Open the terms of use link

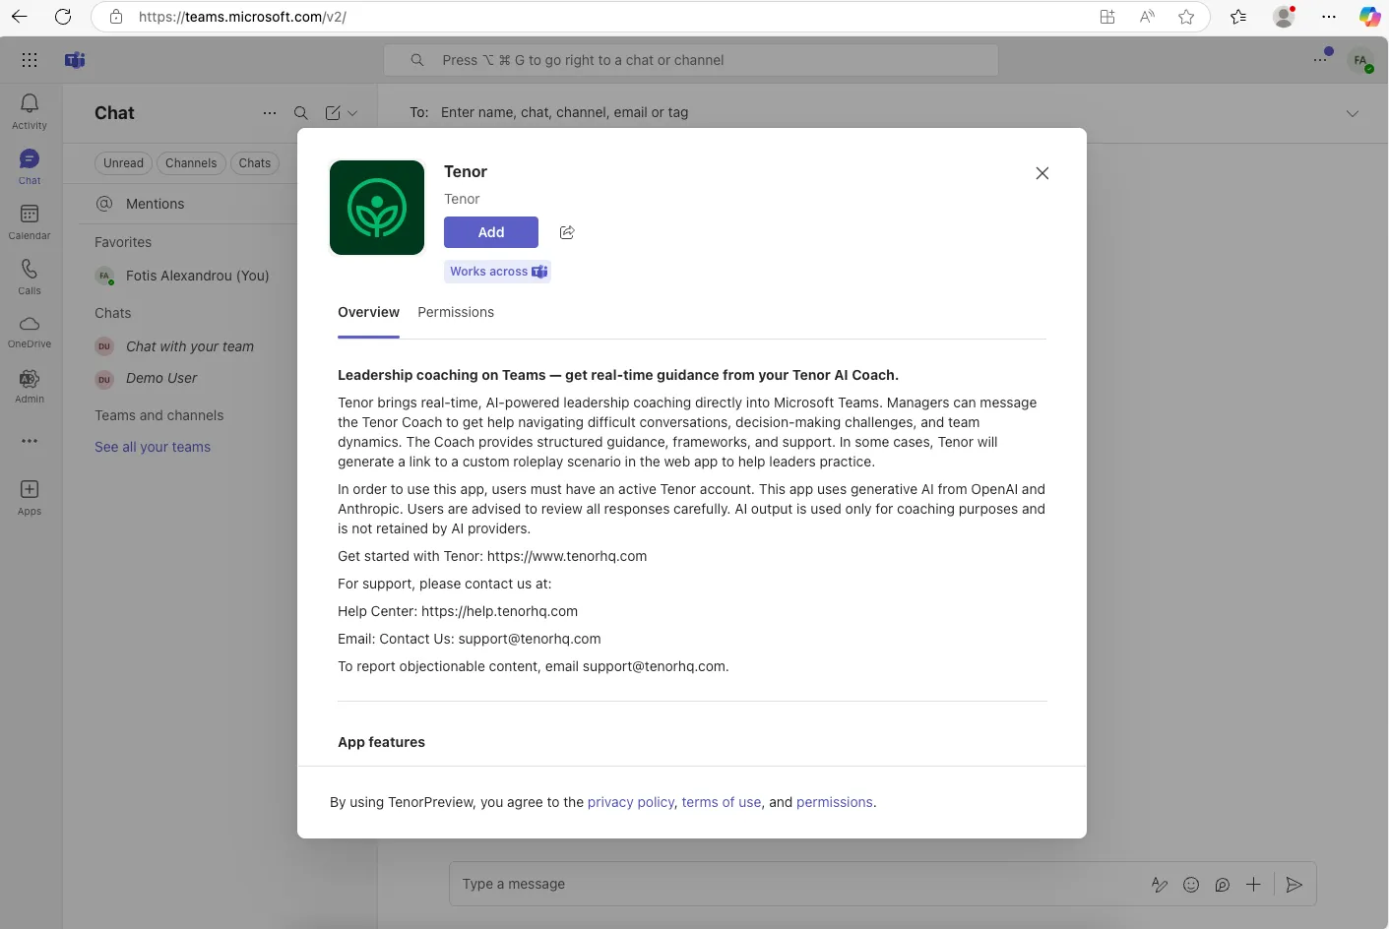[722, 802]
